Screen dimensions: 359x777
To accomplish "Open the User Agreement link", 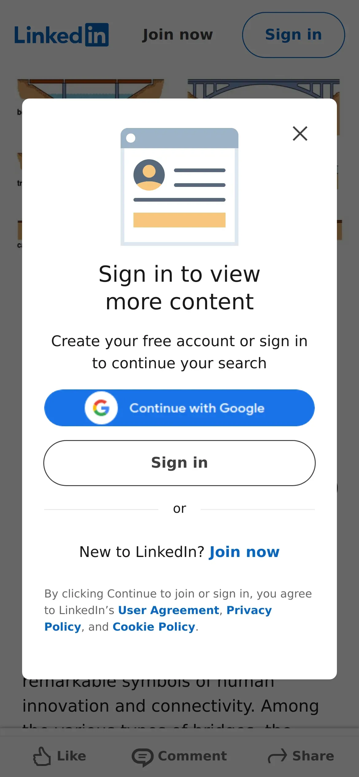I will tap(169, 610).
